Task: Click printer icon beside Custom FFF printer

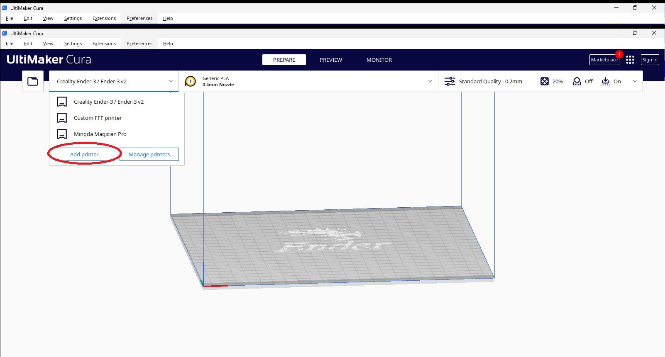Action: coord(62,118)
